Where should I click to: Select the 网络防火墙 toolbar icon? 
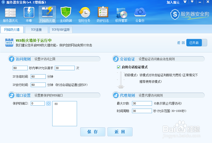click(47, 15)
